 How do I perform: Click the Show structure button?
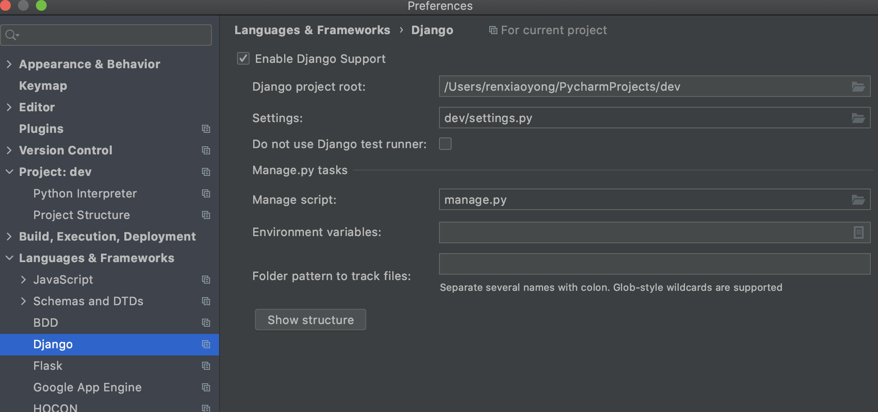click(x=311, y=320)
